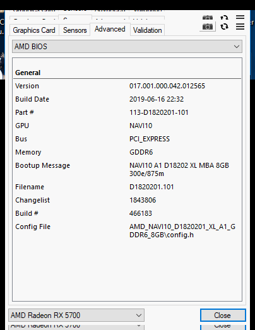Select version value 017.001.000.042.012565

(x=167, y=86)
